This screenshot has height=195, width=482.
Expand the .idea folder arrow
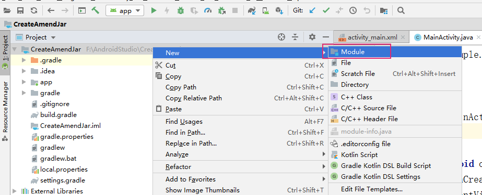coord(24,71)
